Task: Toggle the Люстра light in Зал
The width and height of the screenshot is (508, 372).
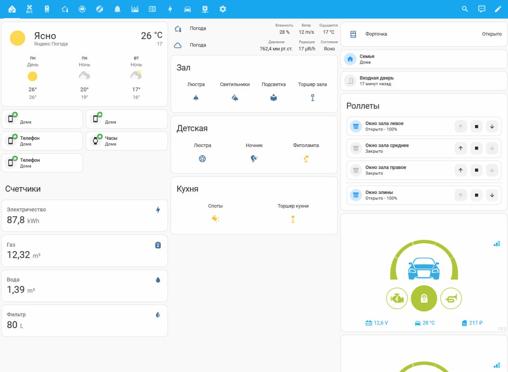Action: pos(196,98)
